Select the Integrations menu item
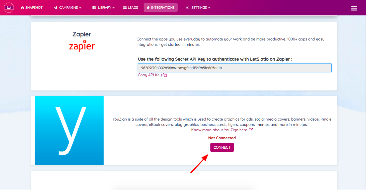The height and width of the screenshot is (191, 366). pyautogui.click(x=161, y=8)
